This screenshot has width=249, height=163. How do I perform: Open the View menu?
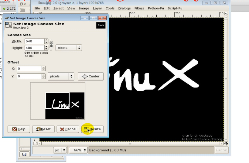[71, 8]
